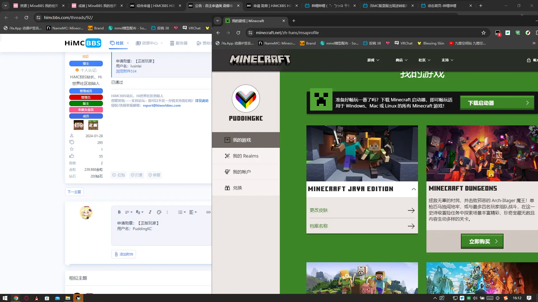
Task: Collapse the Minecraft Java Edition section
Action: [x=414, y=189]
